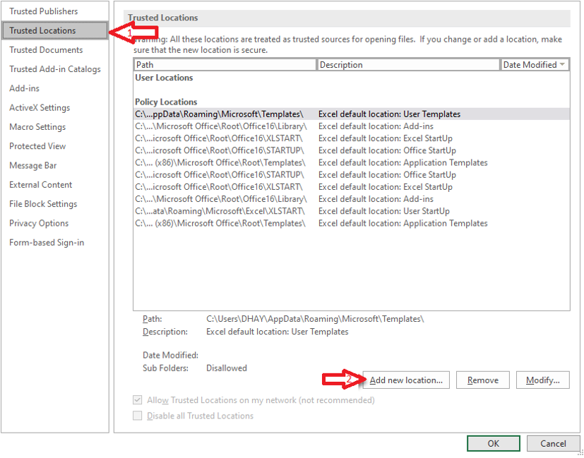Select Protected View in sidebar
This screenshot has height=458, width=584.
(x=37, y=146)
